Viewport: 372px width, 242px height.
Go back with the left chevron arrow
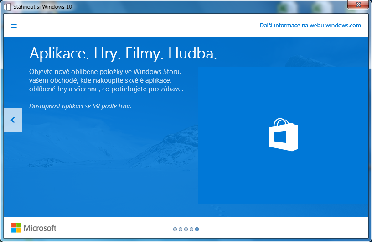click(x=13, y=120)
